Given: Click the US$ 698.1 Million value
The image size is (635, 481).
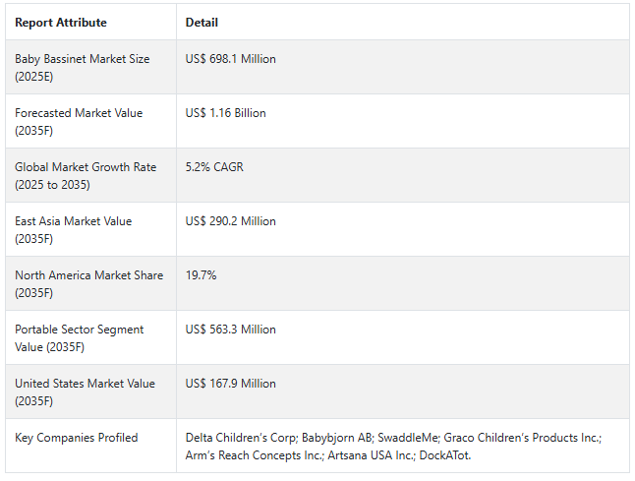Looking at the screenshot, I should click(230, 59).
